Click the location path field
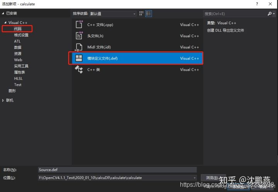 tap(117, 178)
